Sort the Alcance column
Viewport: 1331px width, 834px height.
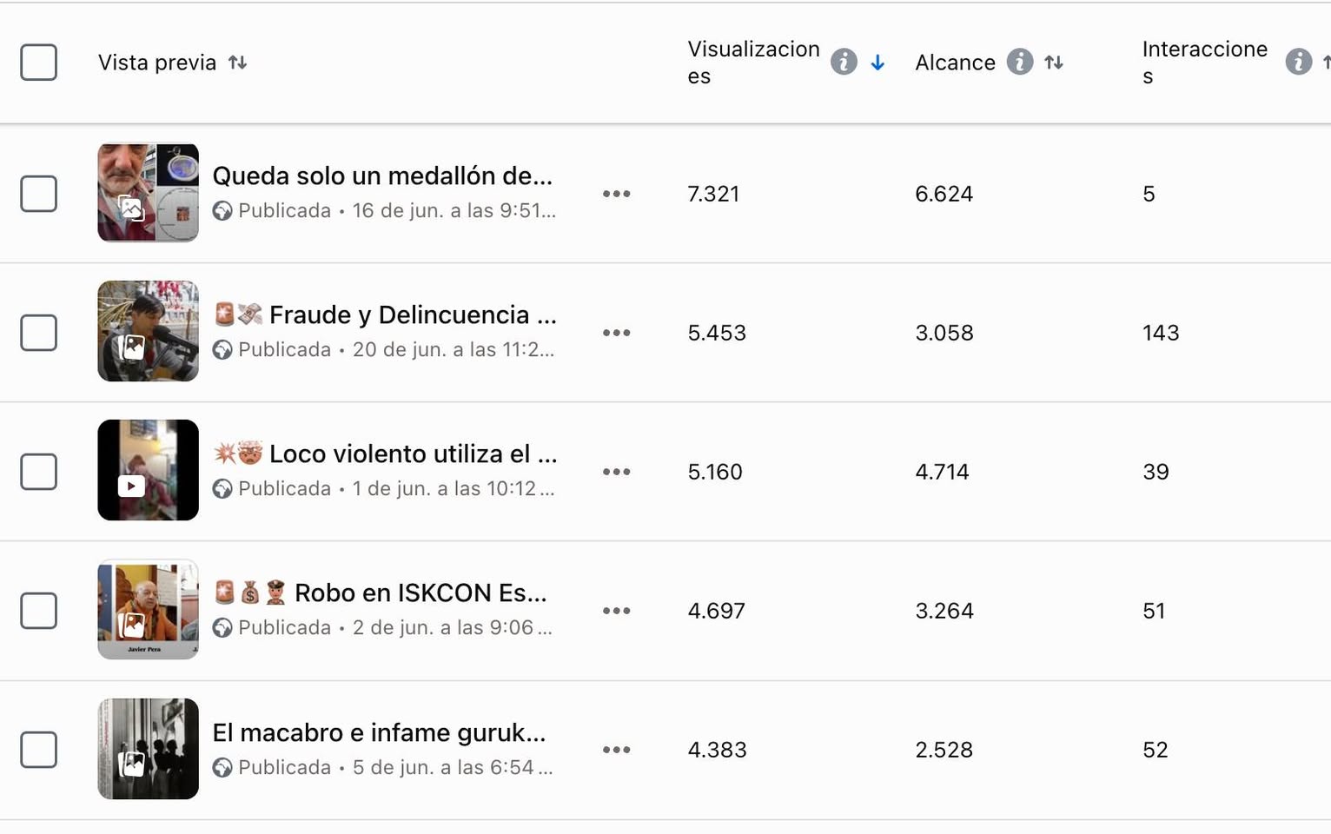(x=1054, y=63)
